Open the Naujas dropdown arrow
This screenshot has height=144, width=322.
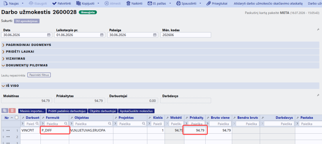pyautogui.click(x=23, y=4)
